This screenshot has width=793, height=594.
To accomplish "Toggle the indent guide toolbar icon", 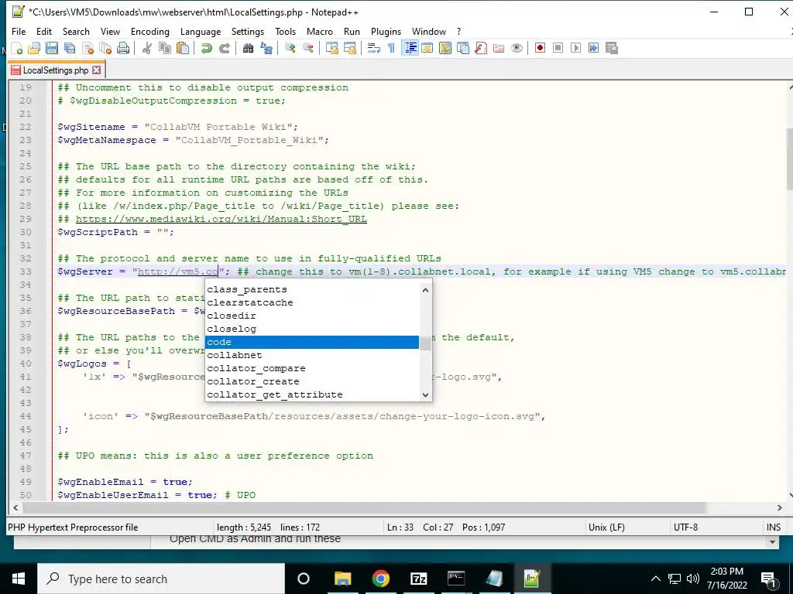I will (410, 48).
